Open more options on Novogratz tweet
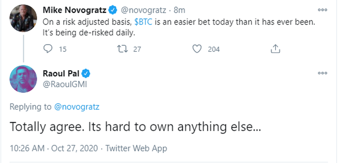 pyautogui.click(x=322, y=10)
